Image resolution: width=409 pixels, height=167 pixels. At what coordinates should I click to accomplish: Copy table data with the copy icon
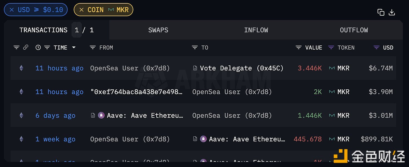[x=381, y=12]
